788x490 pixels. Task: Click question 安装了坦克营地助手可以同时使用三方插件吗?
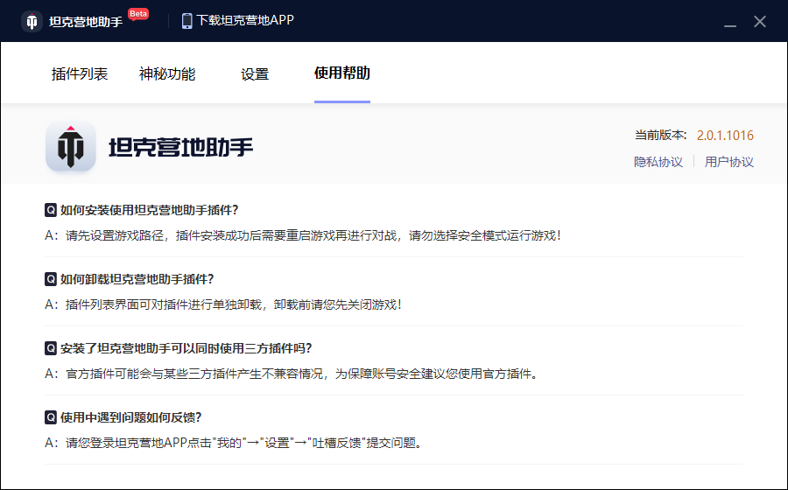(186, 348)
